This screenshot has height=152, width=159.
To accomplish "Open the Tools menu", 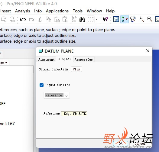I will click(x=78, y=11).
